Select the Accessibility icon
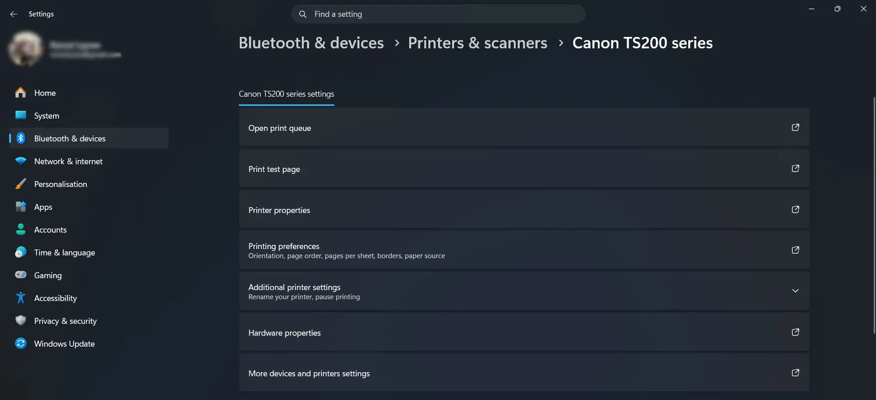The width and height of the screenshot is (876, 400). (21, 298)
